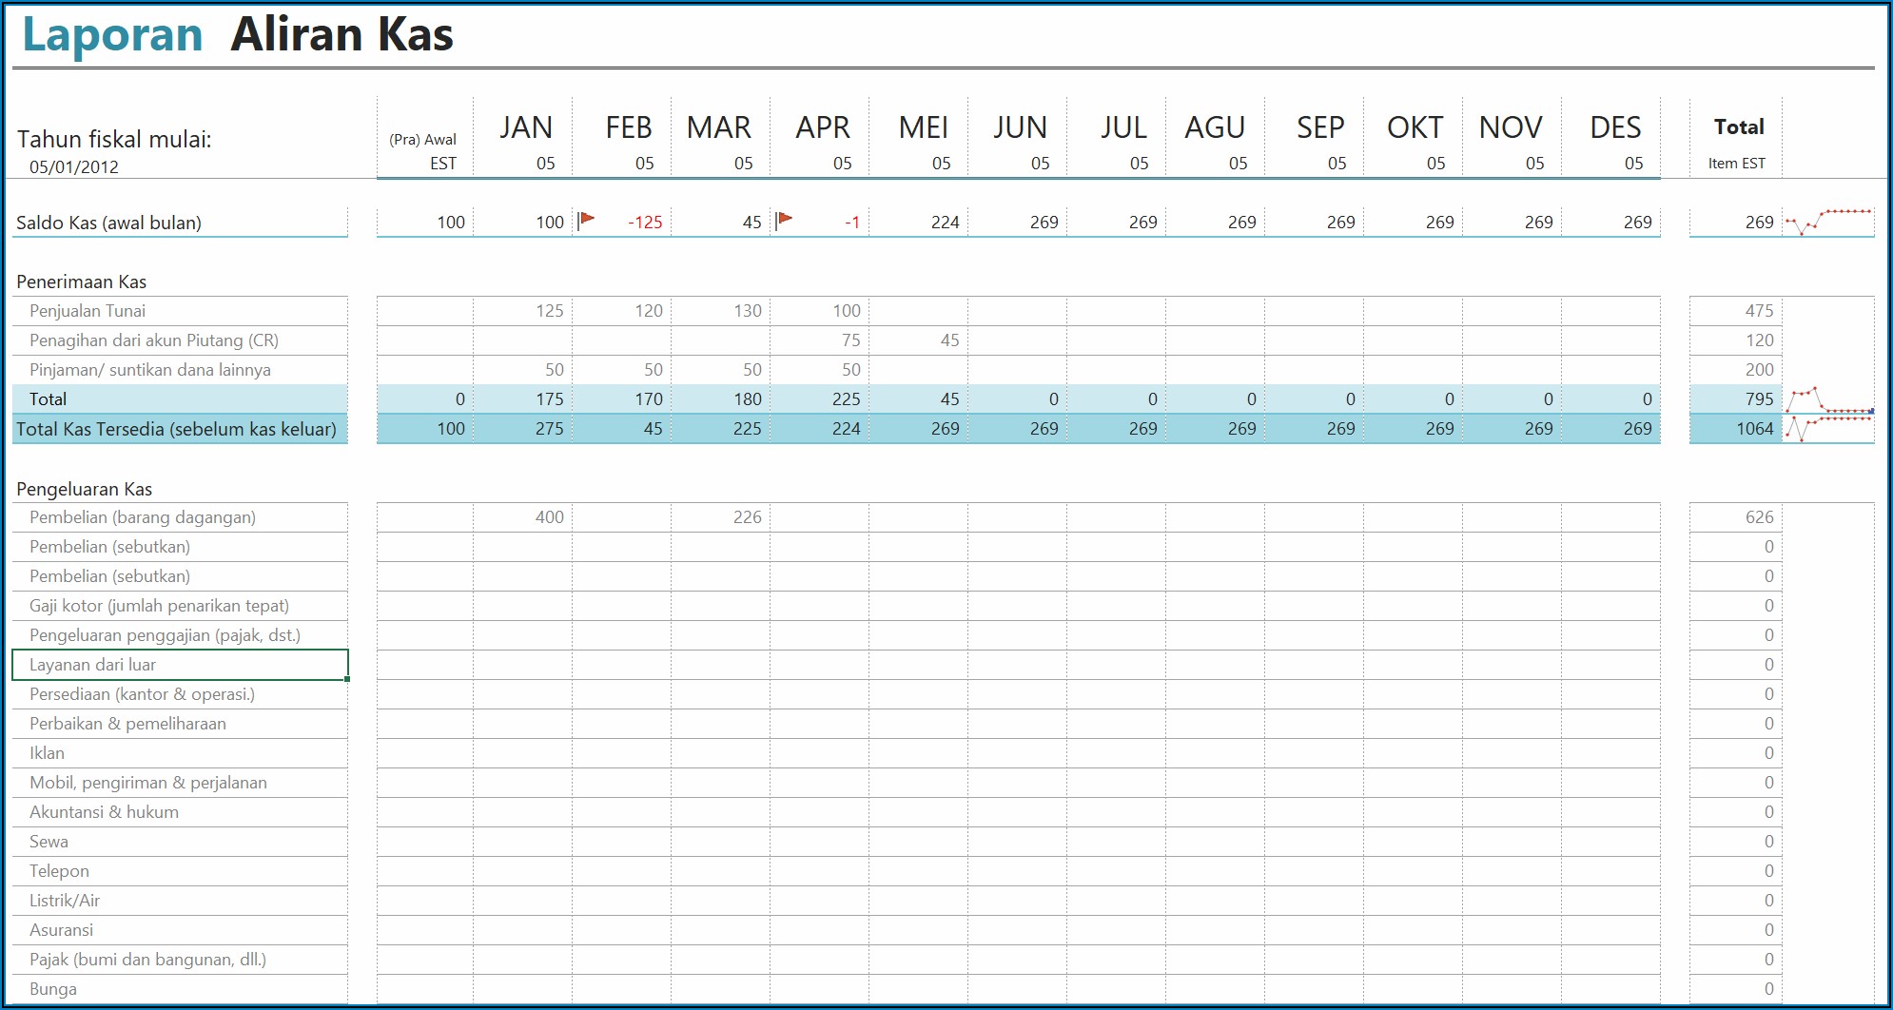This screenshot has width=1893, height=1010.
Task: Click the Total Kas Tersedia row label
Action: 177,429
